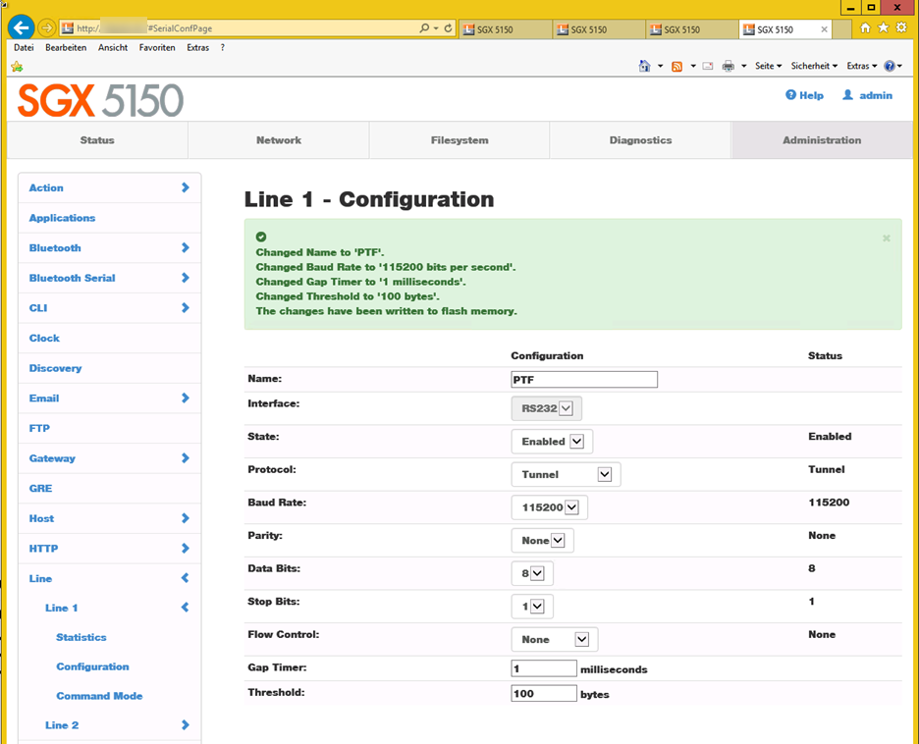
Task: Click the green checkmark success icon
Action: [x=261, y=237]
